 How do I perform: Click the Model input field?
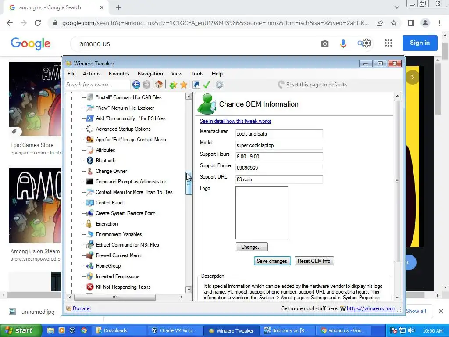[279, 145]
